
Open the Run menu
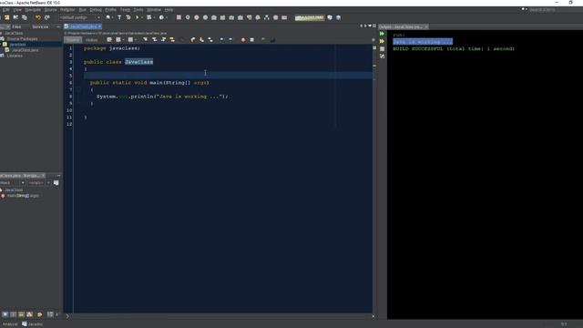click(83, 10)
